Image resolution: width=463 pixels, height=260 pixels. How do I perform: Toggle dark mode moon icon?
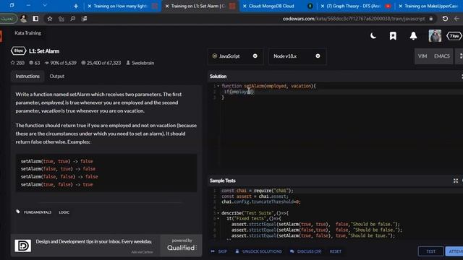pyautogui.click(x=373, y=36)
